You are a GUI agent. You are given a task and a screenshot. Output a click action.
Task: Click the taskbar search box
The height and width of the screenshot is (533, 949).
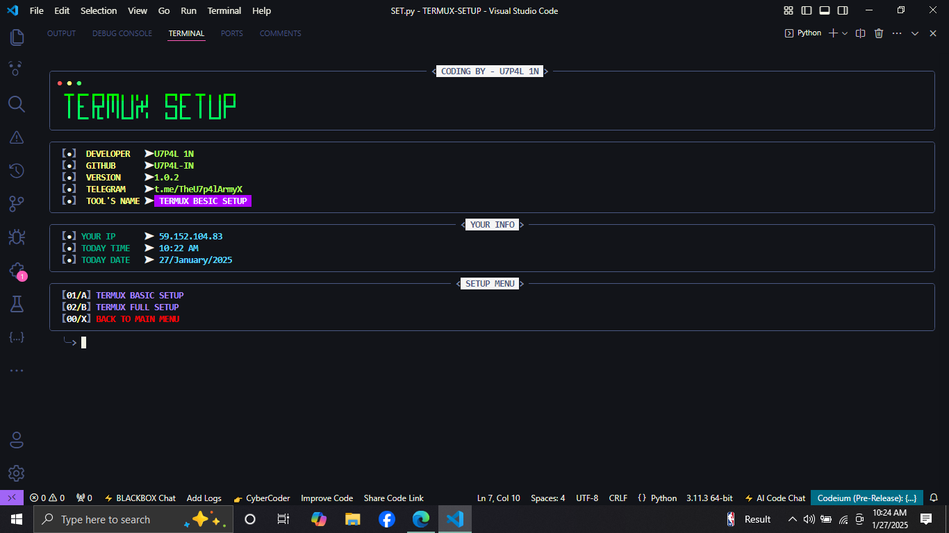(x=133, y=519)
